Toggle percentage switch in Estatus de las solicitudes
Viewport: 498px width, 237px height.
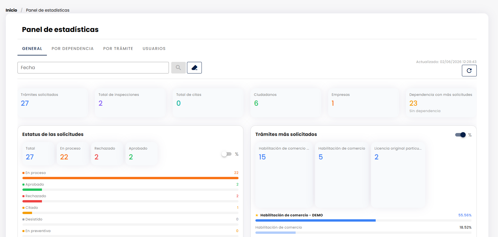point(227,154)
